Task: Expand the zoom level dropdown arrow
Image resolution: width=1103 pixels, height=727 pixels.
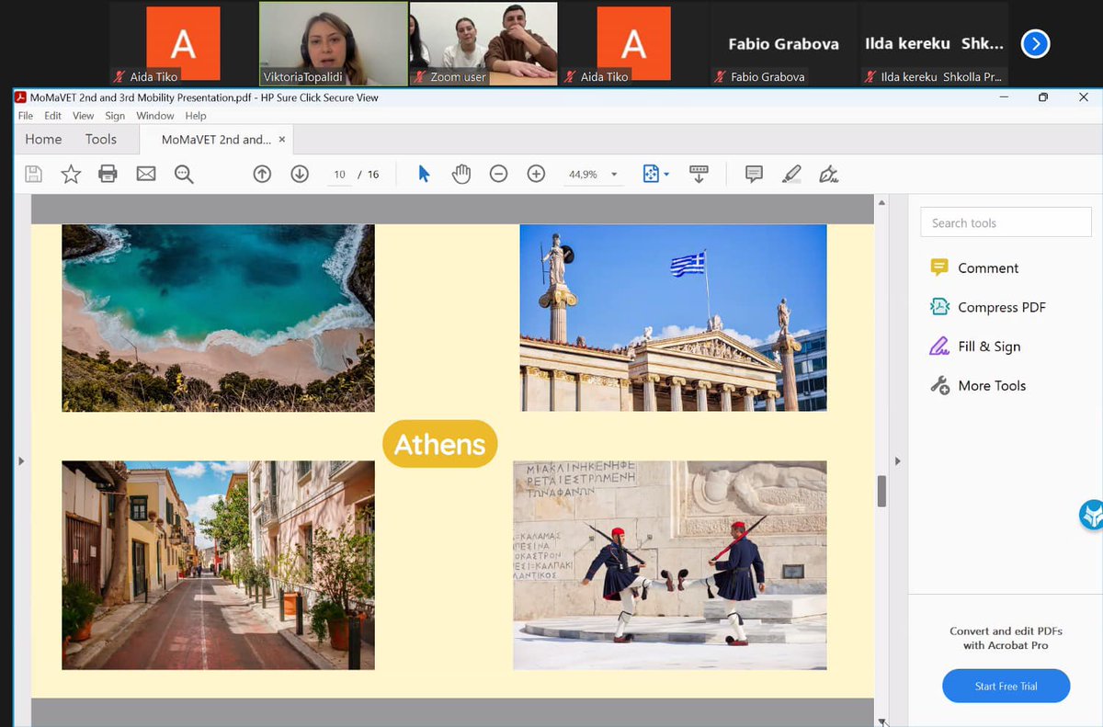Action: [x=614, y=175]
